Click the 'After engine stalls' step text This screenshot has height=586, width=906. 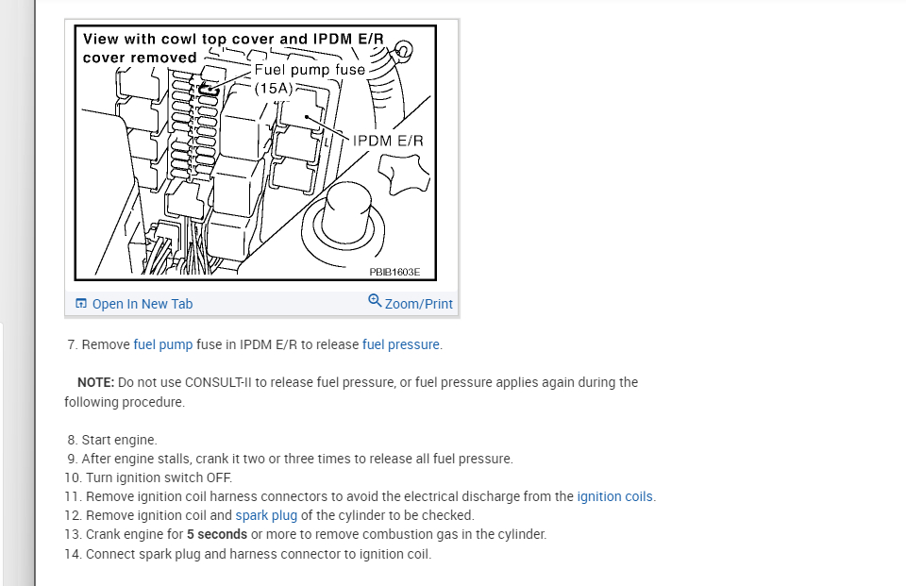[x=297, y=459]
